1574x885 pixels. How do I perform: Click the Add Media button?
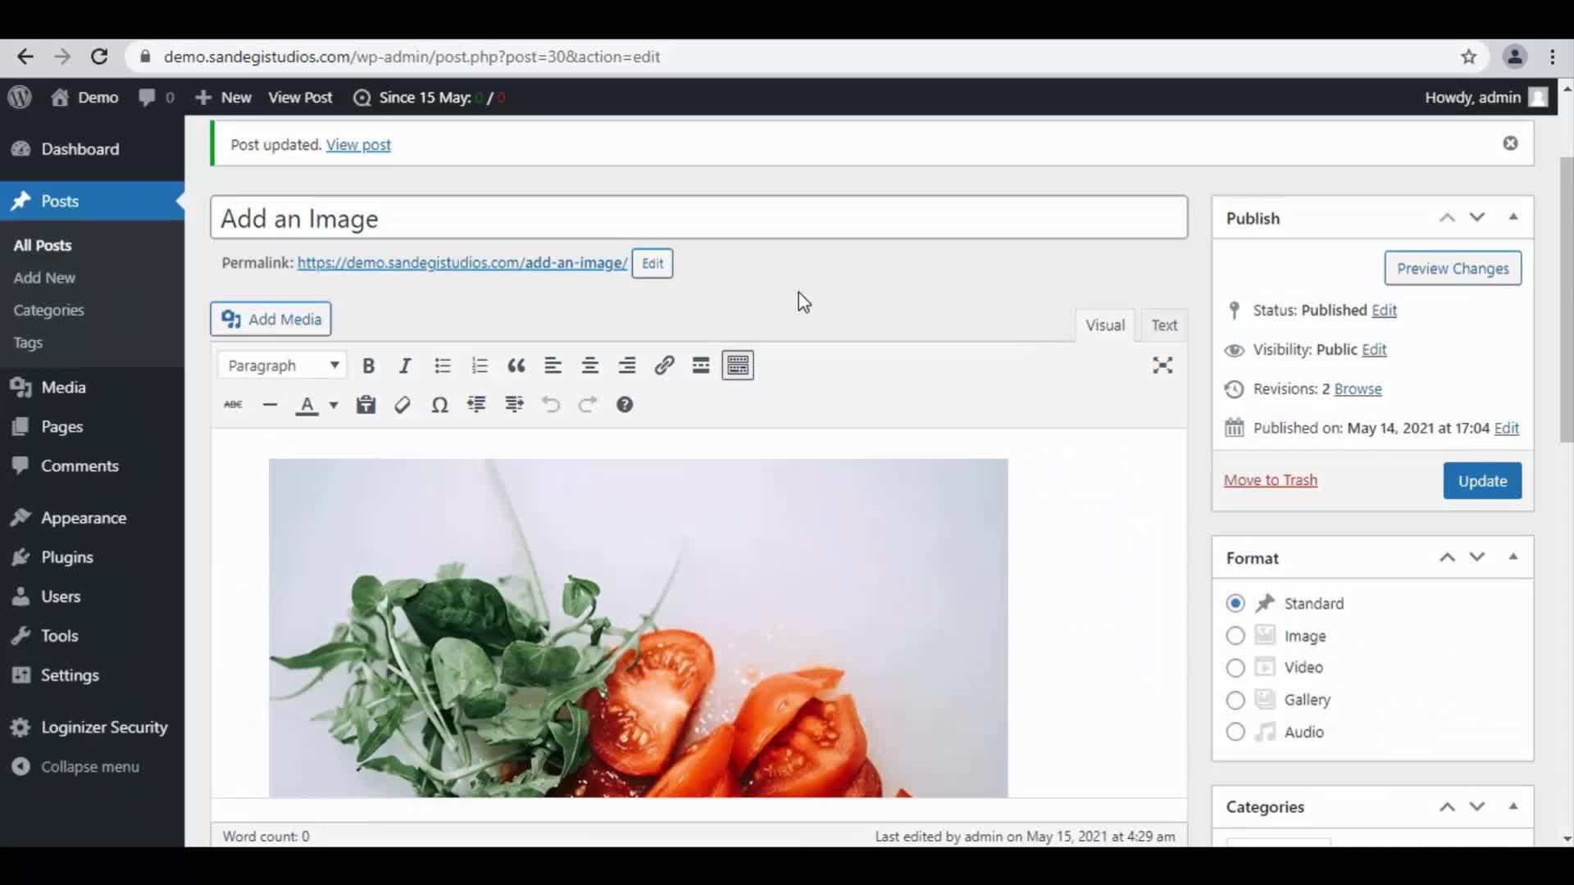point(271,319)
